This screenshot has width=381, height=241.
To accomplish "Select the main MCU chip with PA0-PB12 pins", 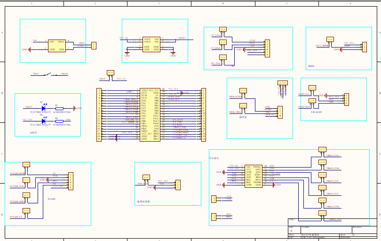I will pos(150,114).
